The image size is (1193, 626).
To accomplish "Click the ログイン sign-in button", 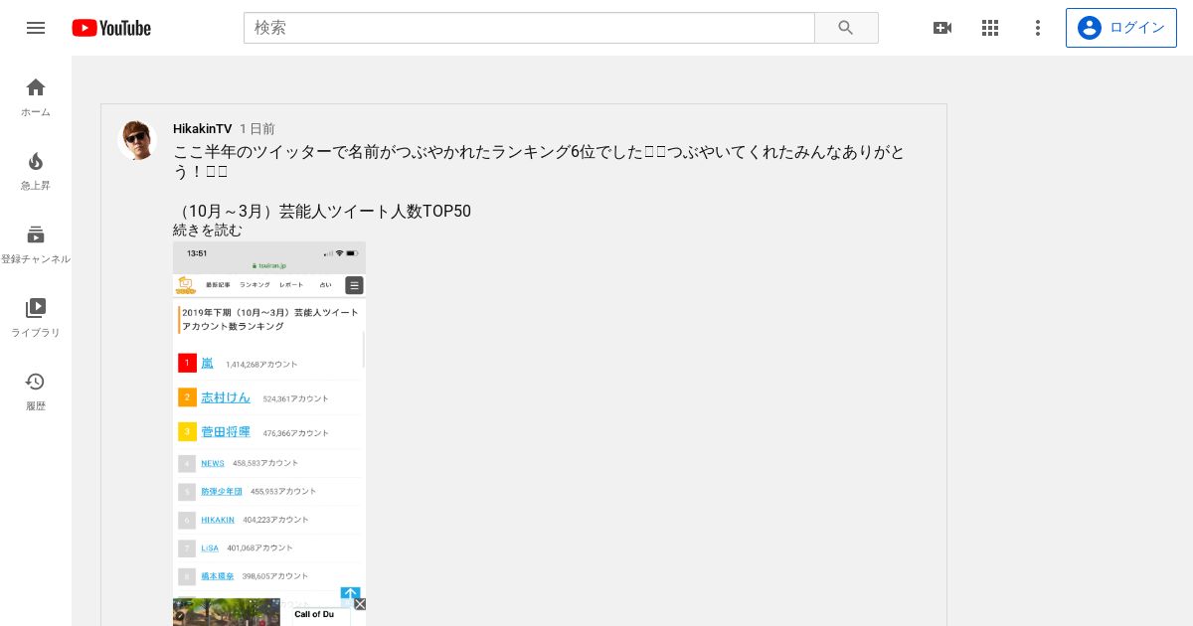I will pyautogui.click(x=1120, y=28).
